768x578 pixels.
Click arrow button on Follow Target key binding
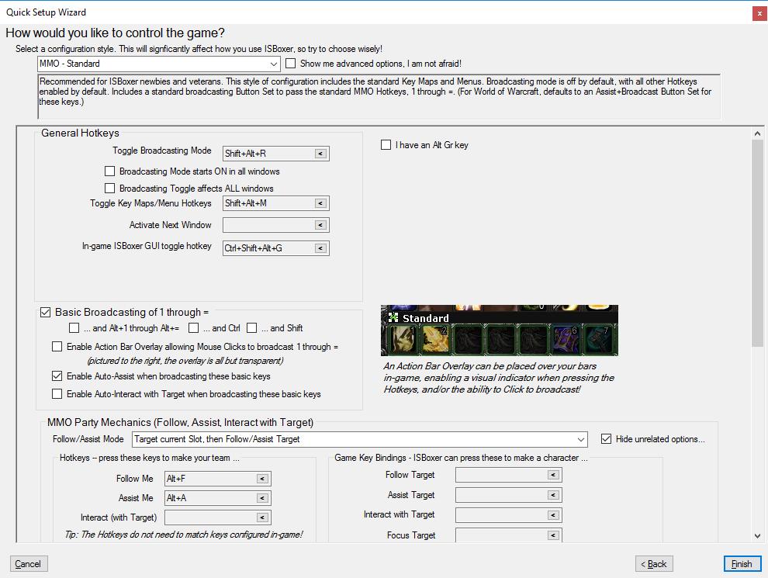coord(553,475)
